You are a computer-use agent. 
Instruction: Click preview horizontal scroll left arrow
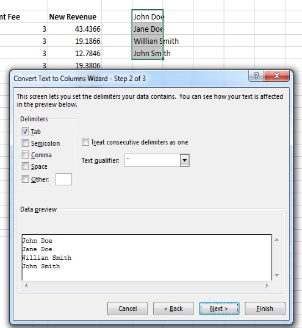click(x=26, y=285)
